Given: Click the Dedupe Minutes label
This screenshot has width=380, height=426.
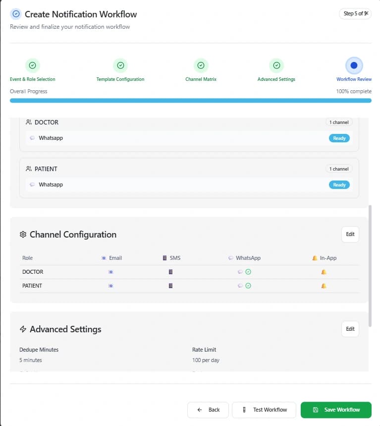Looking at the screenshot, I should (x=39, y=350).
